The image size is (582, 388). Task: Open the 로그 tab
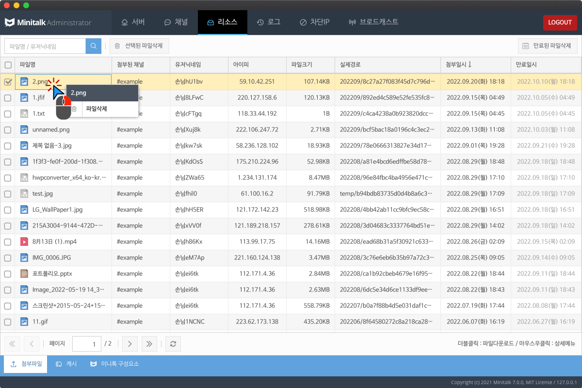tap(269, 22)
